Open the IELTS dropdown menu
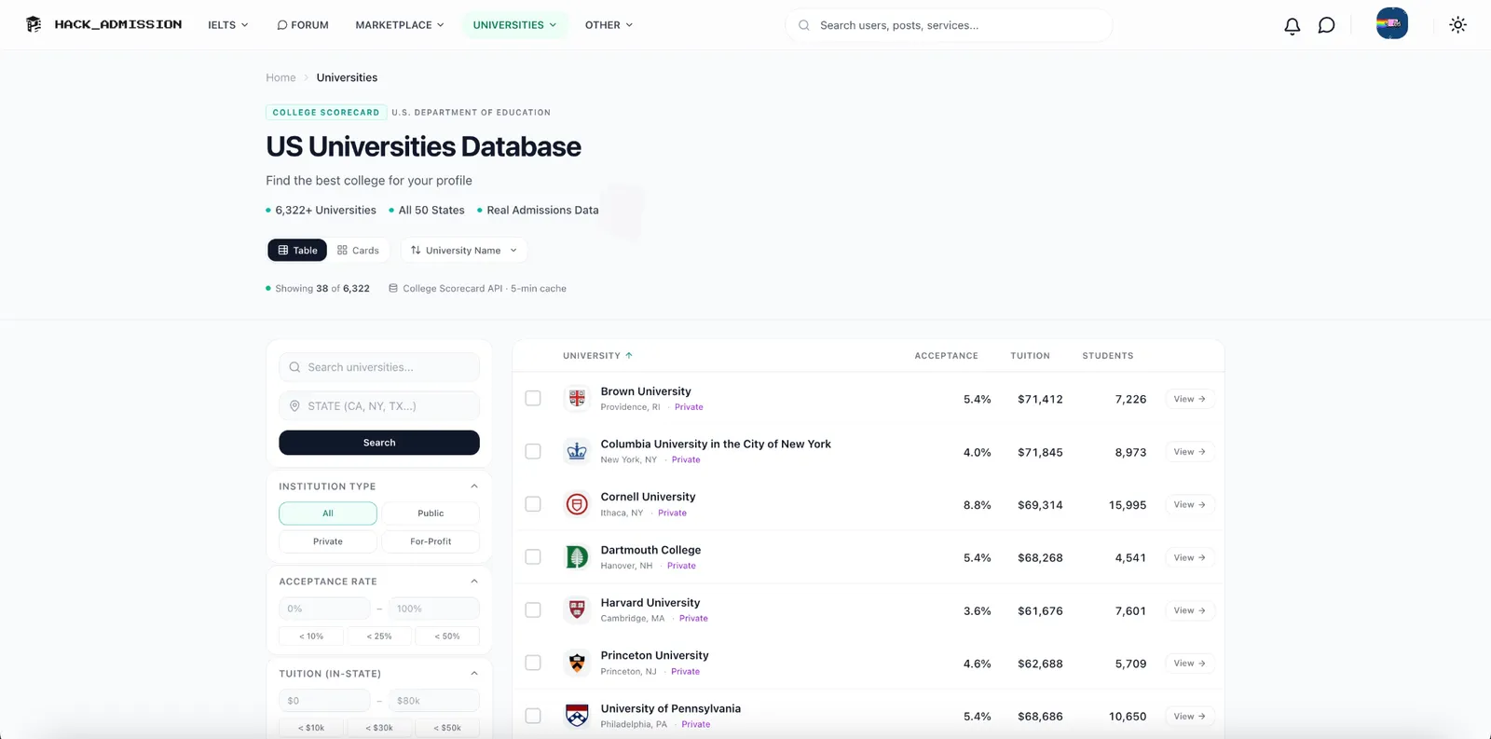The width and height of the screenshot is (1491, 739). tap(228, 25)
